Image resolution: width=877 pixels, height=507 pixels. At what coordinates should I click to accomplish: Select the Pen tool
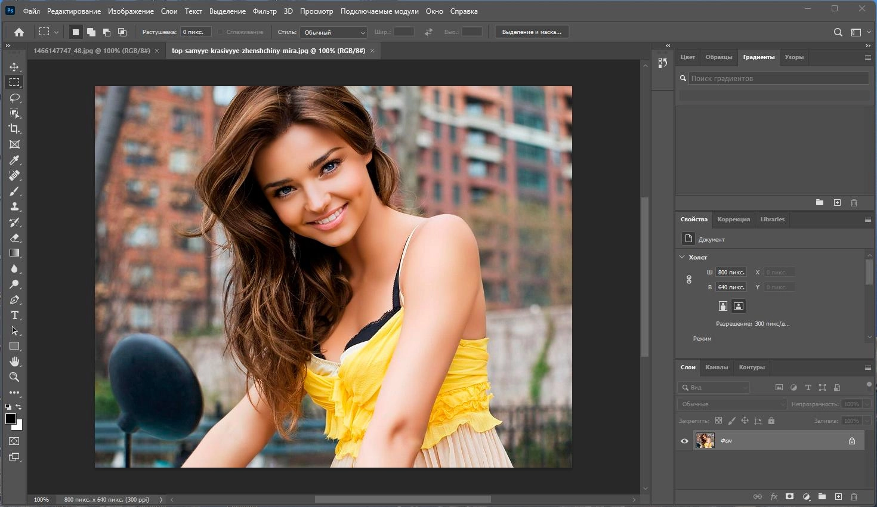coord(14,299)
